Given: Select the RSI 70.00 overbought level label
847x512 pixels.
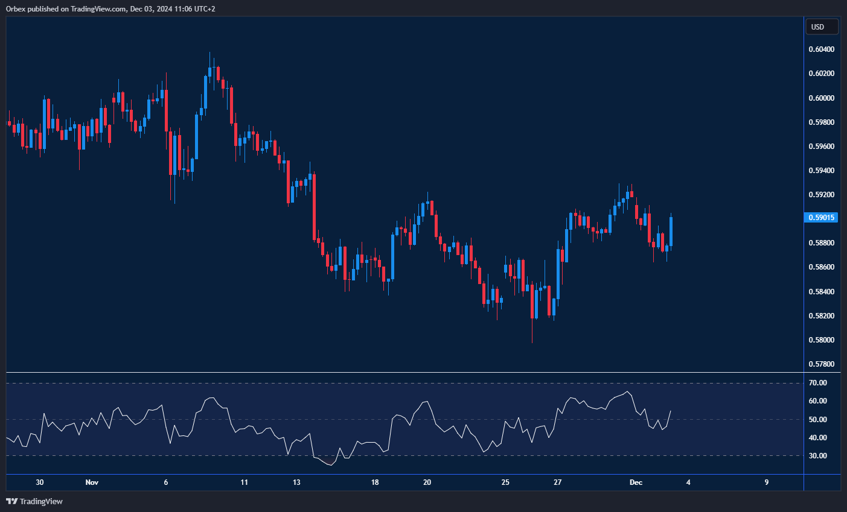Looking at the screenshot, I should click(x=818, y=383).
